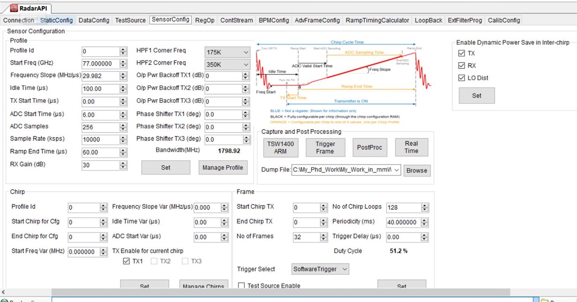Viewport: 577px width, 302px height.
Task: Click the TSW1400 ARM button
Action: pos(281,147)
